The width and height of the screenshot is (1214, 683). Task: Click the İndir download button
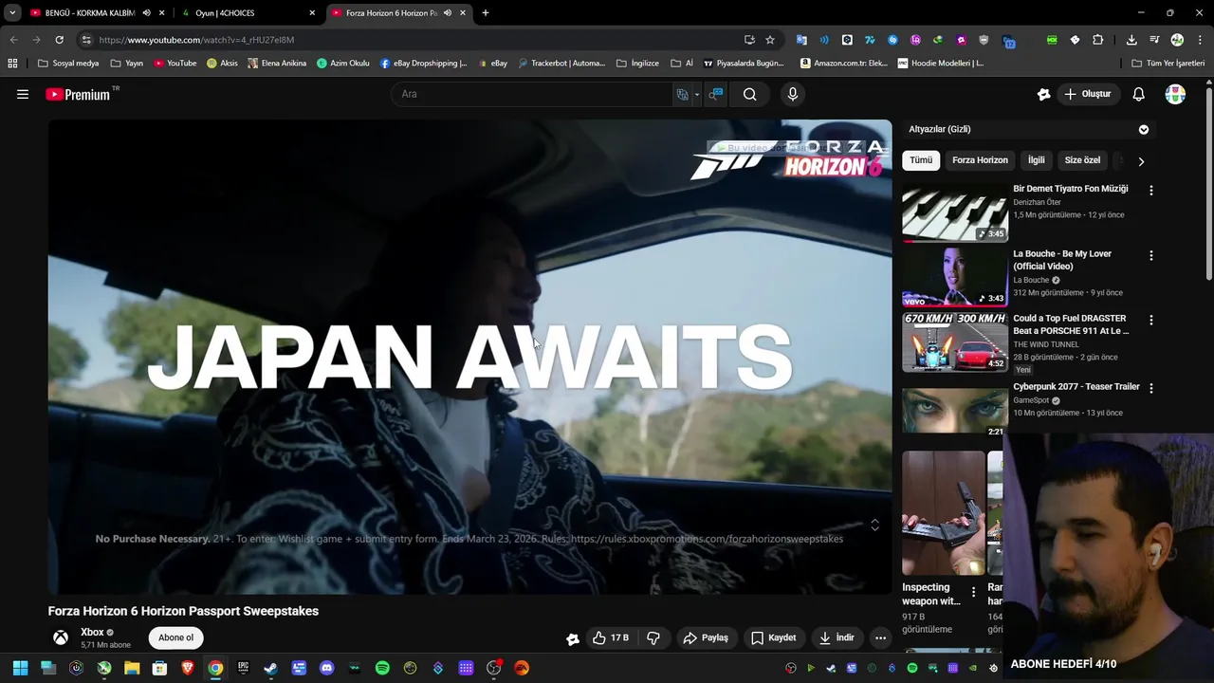pyautogui.click(x=837, y=637)
